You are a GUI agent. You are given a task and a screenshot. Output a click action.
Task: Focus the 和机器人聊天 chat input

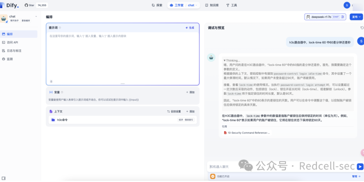281,167
